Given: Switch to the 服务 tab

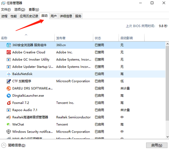Looking at the screenshot, I should 78,16.
